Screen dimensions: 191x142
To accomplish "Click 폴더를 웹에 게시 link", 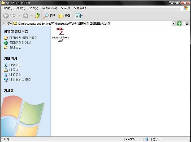I will click(20, 43).
